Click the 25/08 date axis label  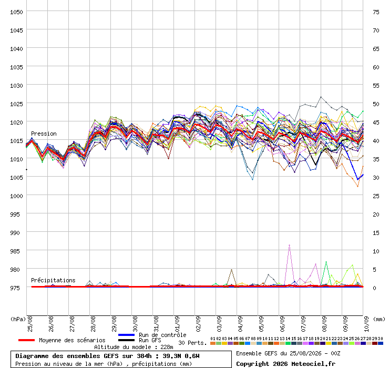pyautogui.click(x=30, y=324)
